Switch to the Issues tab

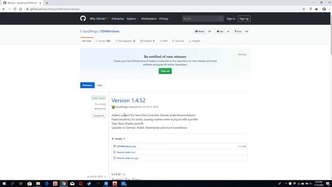click(x=103, y=41)
